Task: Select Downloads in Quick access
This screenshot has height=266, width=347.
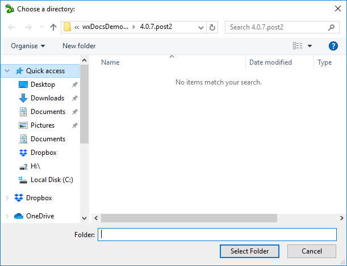Action: (x=47, y=98)
